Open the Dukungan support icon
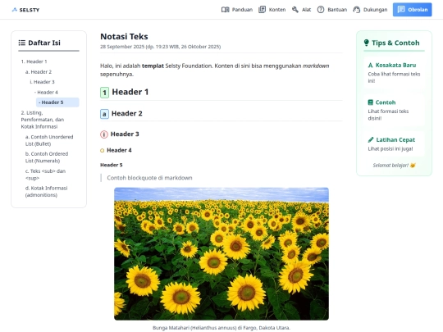The width and height of the screenshot is (443, 332). (357, 10)
